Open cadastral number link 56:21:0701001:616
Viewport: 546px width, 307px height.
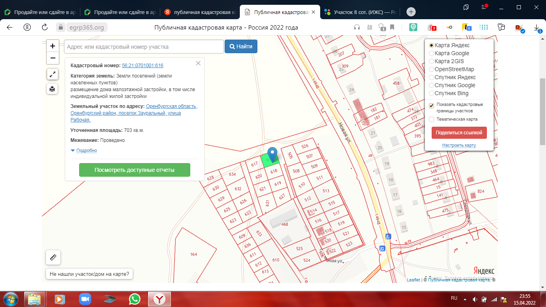tap(143, 66)
